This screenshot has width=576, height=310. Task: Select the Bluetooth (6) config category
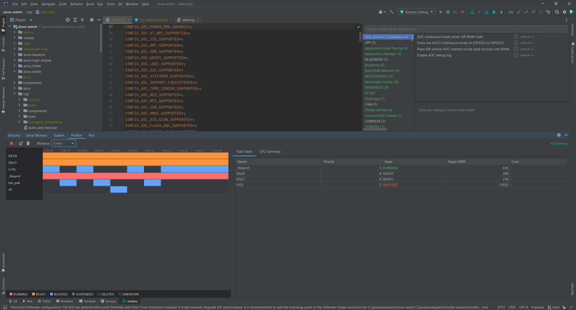[374, 65]
